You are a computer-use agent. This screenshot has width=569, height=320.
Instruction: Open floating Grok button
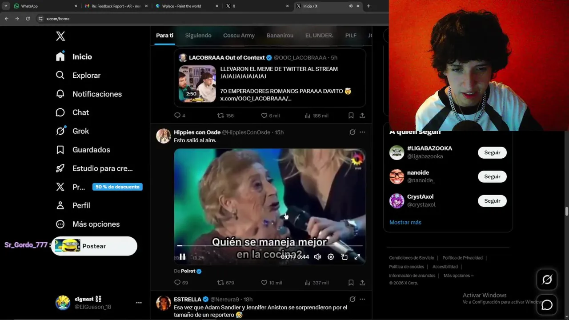[547, 280]
